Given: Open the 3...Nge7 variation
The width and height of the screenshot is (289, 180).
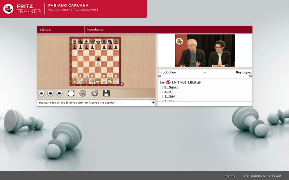Looking at the screenshot, I should (170, 87).
